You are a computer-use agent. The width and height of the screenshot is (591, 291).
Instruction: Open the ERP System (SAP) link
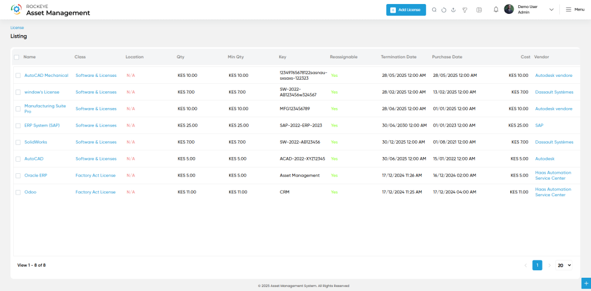point(42,125)
